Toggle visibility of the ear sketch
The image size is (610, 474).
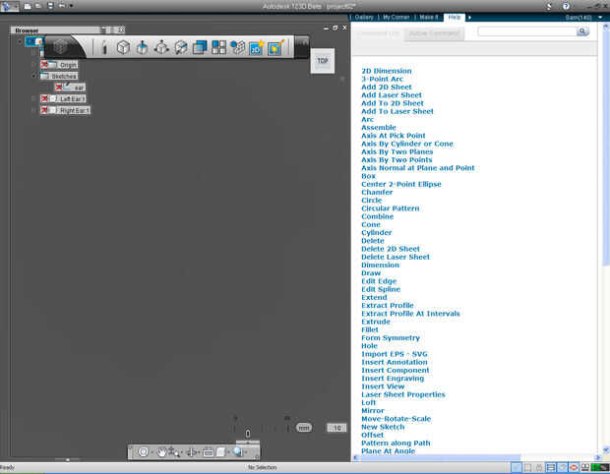pos(59,88)
